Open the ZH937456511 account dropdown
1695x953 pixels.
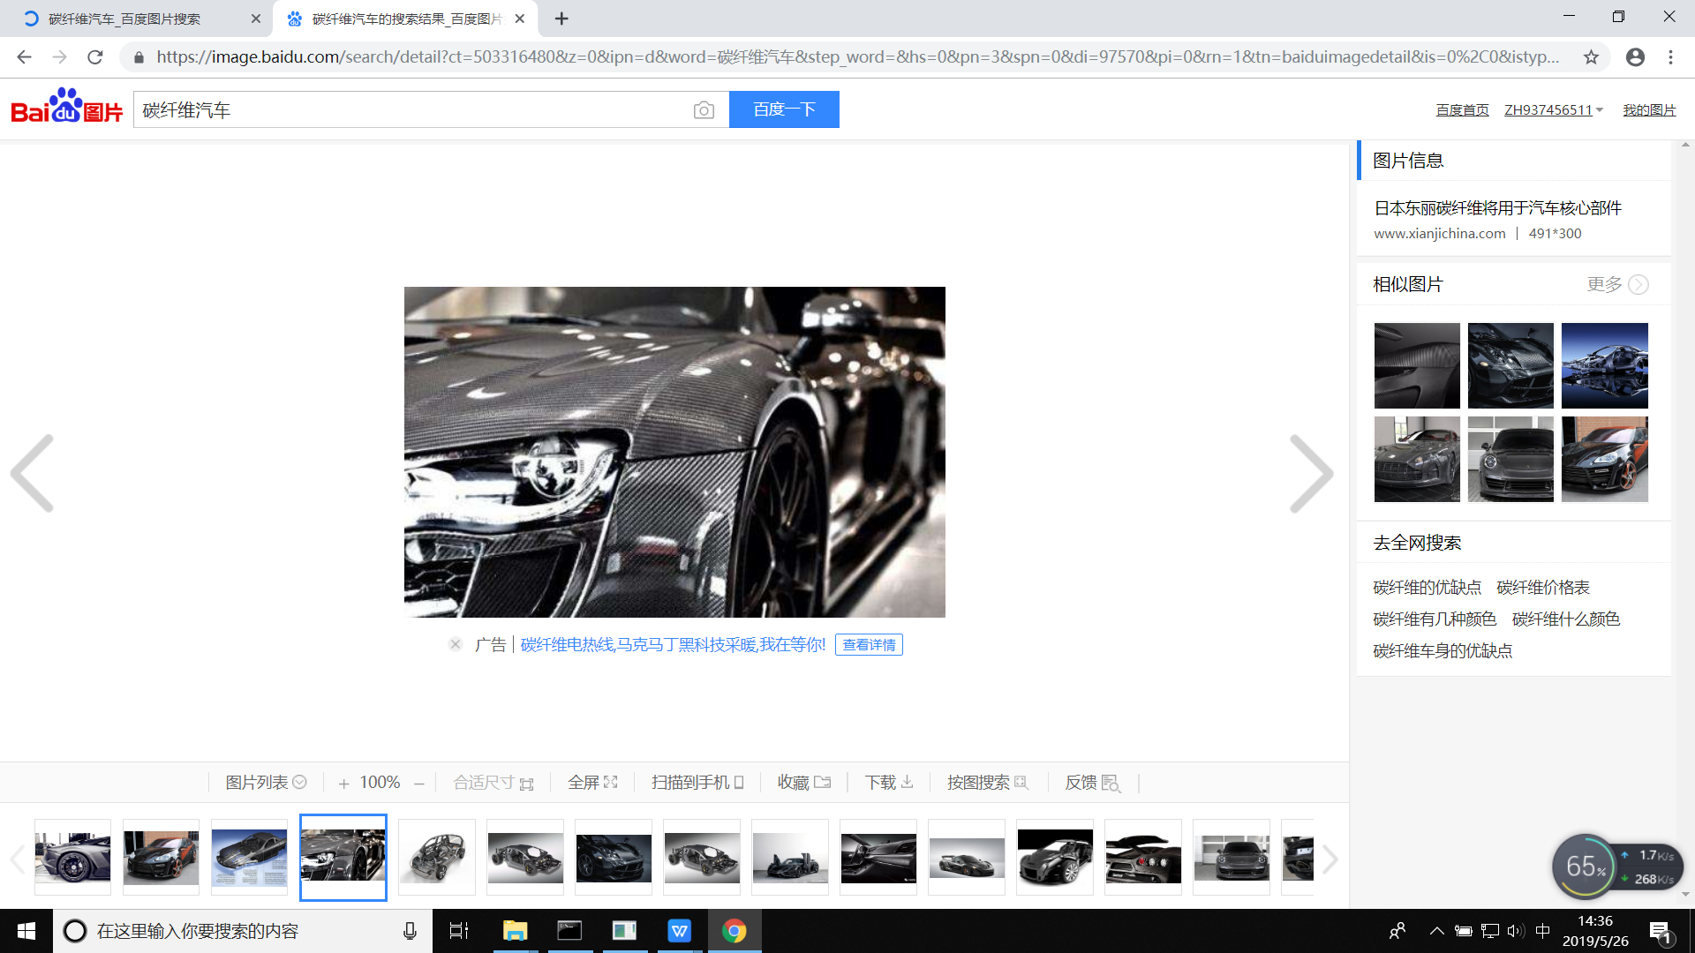(x=1554, y=110)
